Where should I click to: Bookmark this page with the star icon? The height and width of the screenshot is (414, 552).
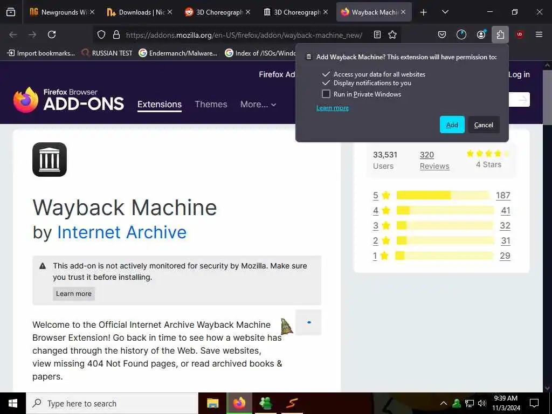click(x=392, y=34)
